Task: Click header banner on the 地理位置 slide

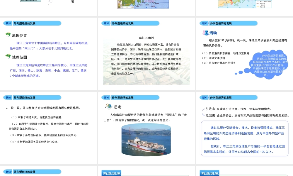Action: click(32, 23)
